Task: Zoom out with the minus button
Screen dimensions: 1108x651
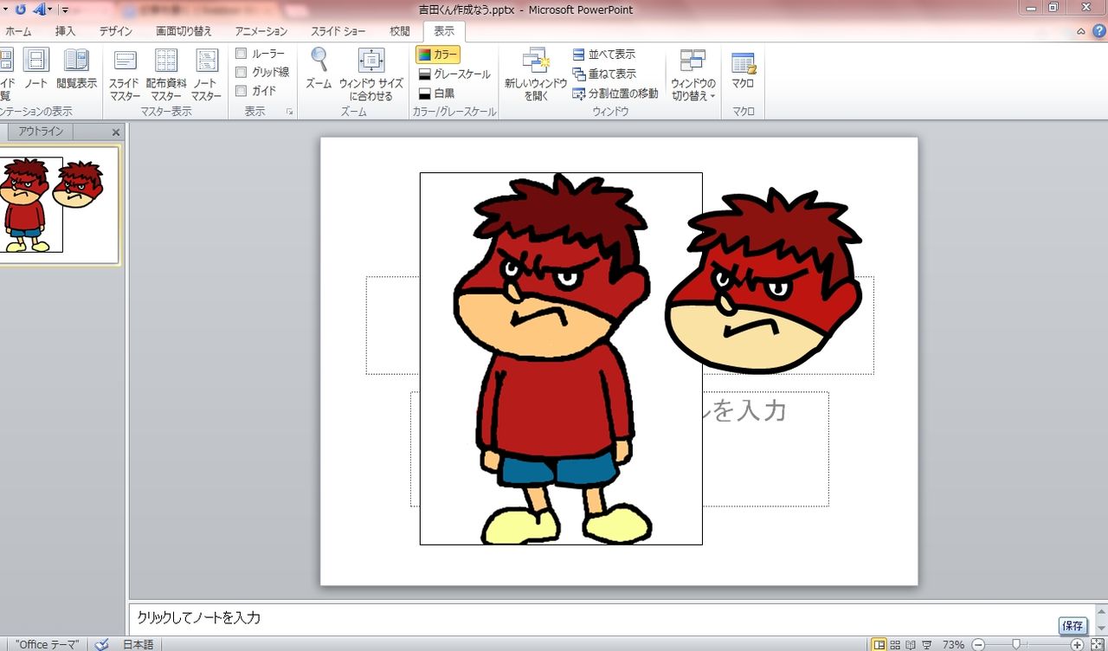Action: (x=978, y=645)
